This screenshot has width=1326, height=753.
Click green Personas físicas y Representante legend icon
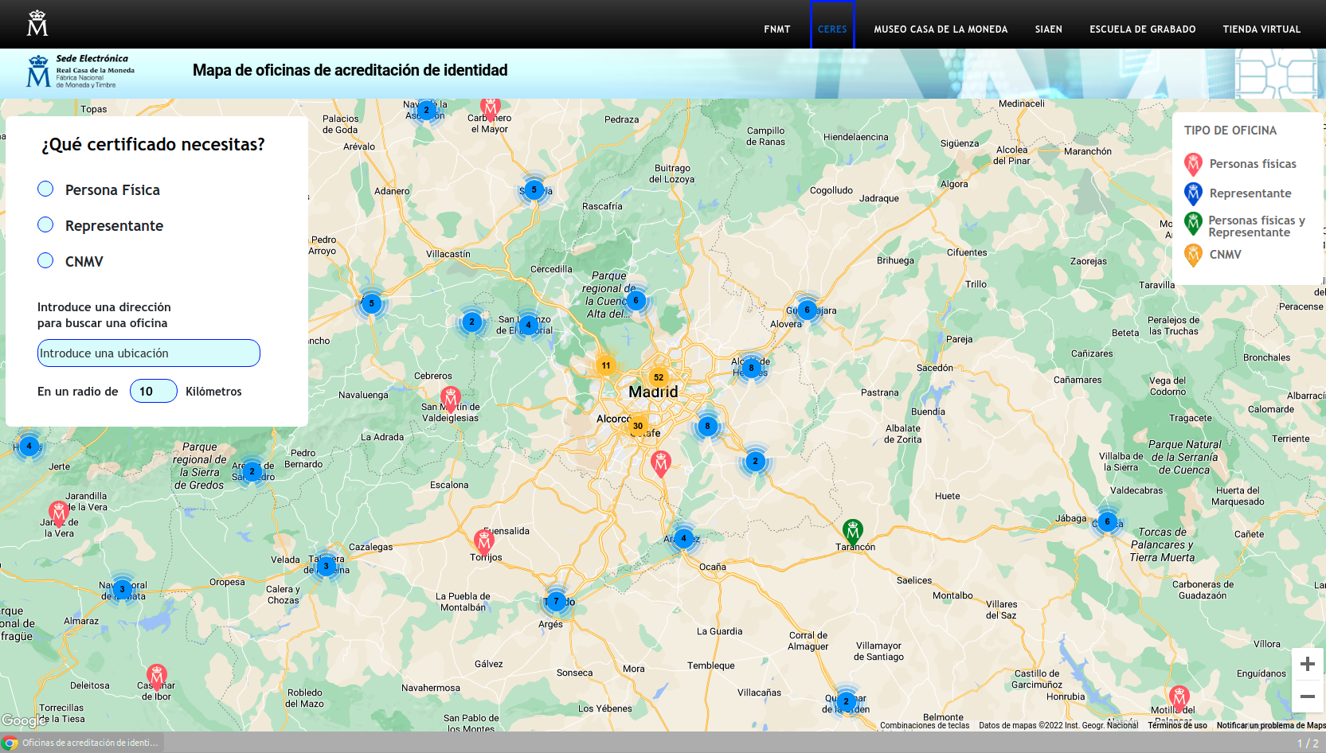tap(1193, 224)
